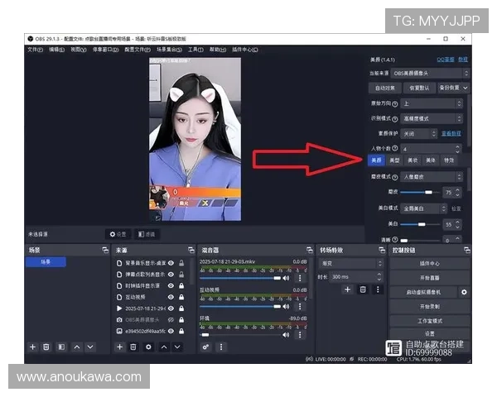Open options dots for 2025-07-18 mkv track
The height and width of the screenshot is (397, 497).
pos(300,278)
